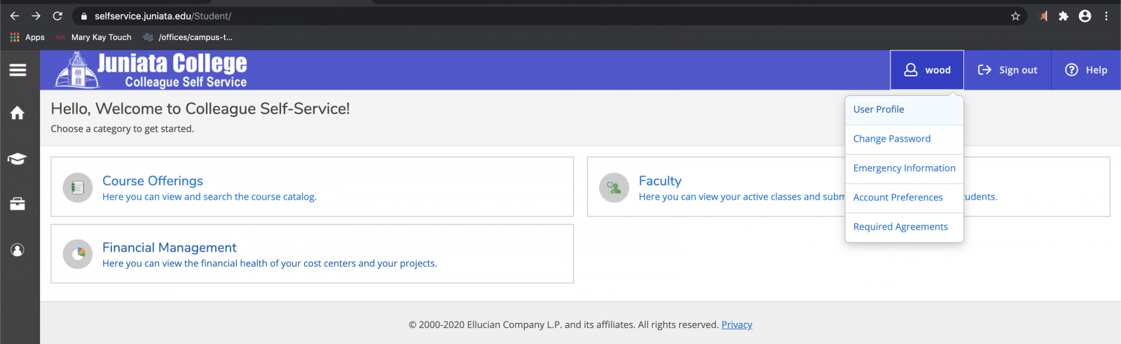Open User Options sidebar person icon
Viewport: 1121px width, 344px height.
18,250
